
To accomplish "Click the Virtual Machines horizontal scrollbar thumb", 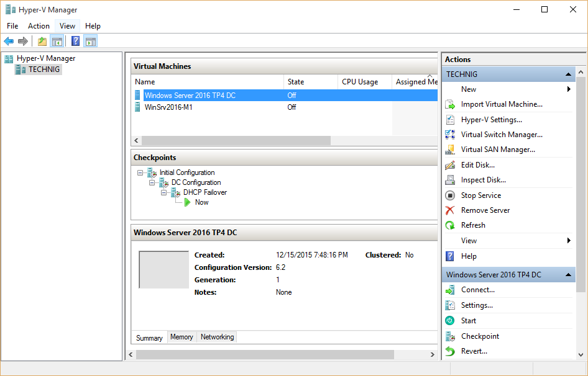I will click(x=236, y=140).
